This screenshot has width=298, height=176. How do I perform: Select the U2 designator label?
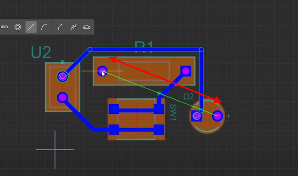coord(41,52)
